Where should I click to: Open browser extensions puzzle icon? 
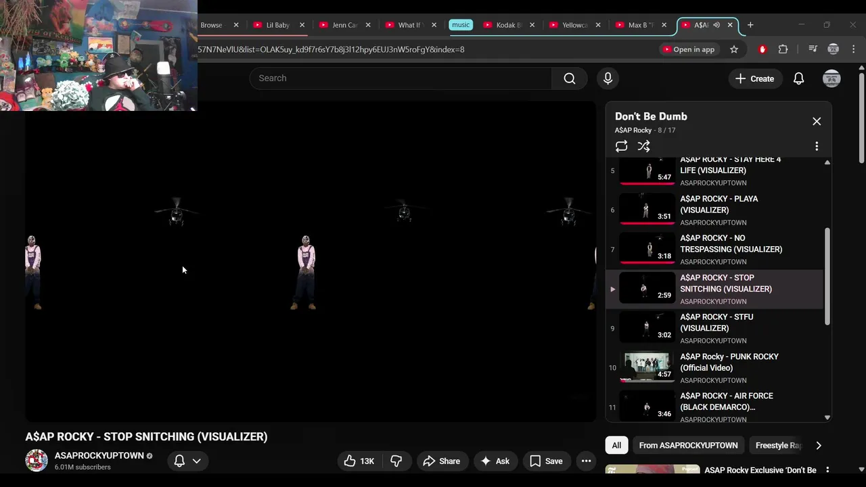pyautogui.click(x=783, y=49)
